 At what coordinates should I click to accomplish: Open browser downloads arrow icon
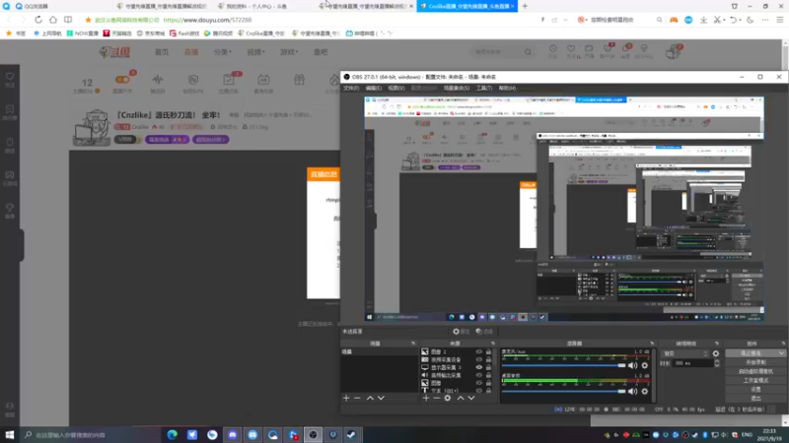coord(703,20)
